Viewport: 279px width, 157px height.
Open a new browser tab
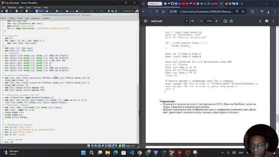(242, 3)
